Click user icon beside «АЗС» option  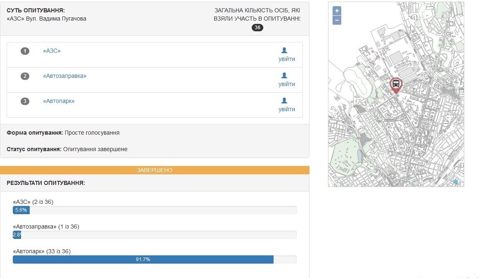click(284, 50)
